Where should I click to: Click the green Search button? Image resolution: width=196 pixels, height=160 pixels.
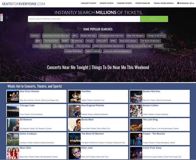(154, 19)
